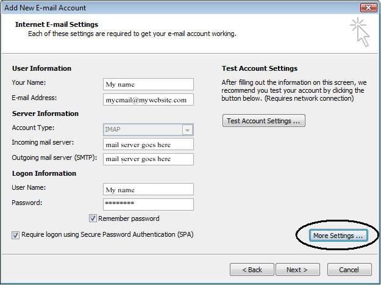Click into the Password field
This screenshot has height=285, width=381.
[149, 204]
